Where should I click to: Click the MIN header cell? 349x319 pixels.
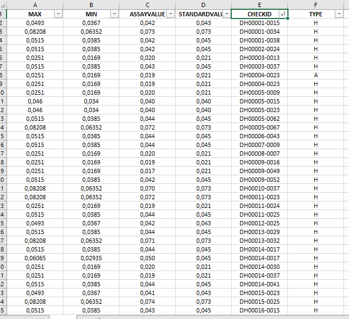tap(91, 14)
